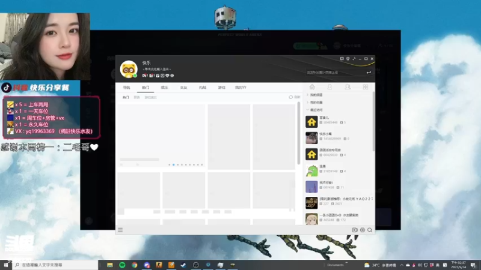The height and width of the screenshot is (270, 481).
Task: Select the 娱乐 tab
Action: (x=164, y=88)
